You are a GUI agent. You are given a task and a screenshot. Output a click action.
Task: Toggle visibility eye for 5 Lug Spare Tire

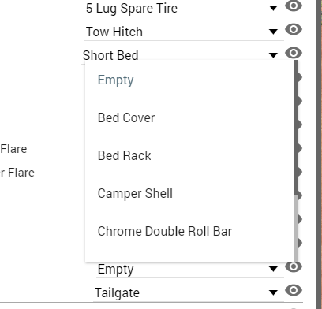point(294,6)
